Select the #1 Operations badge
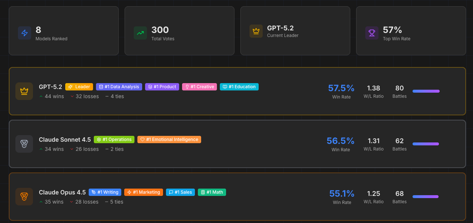This screenshot has width=473, height=223. 114,140
